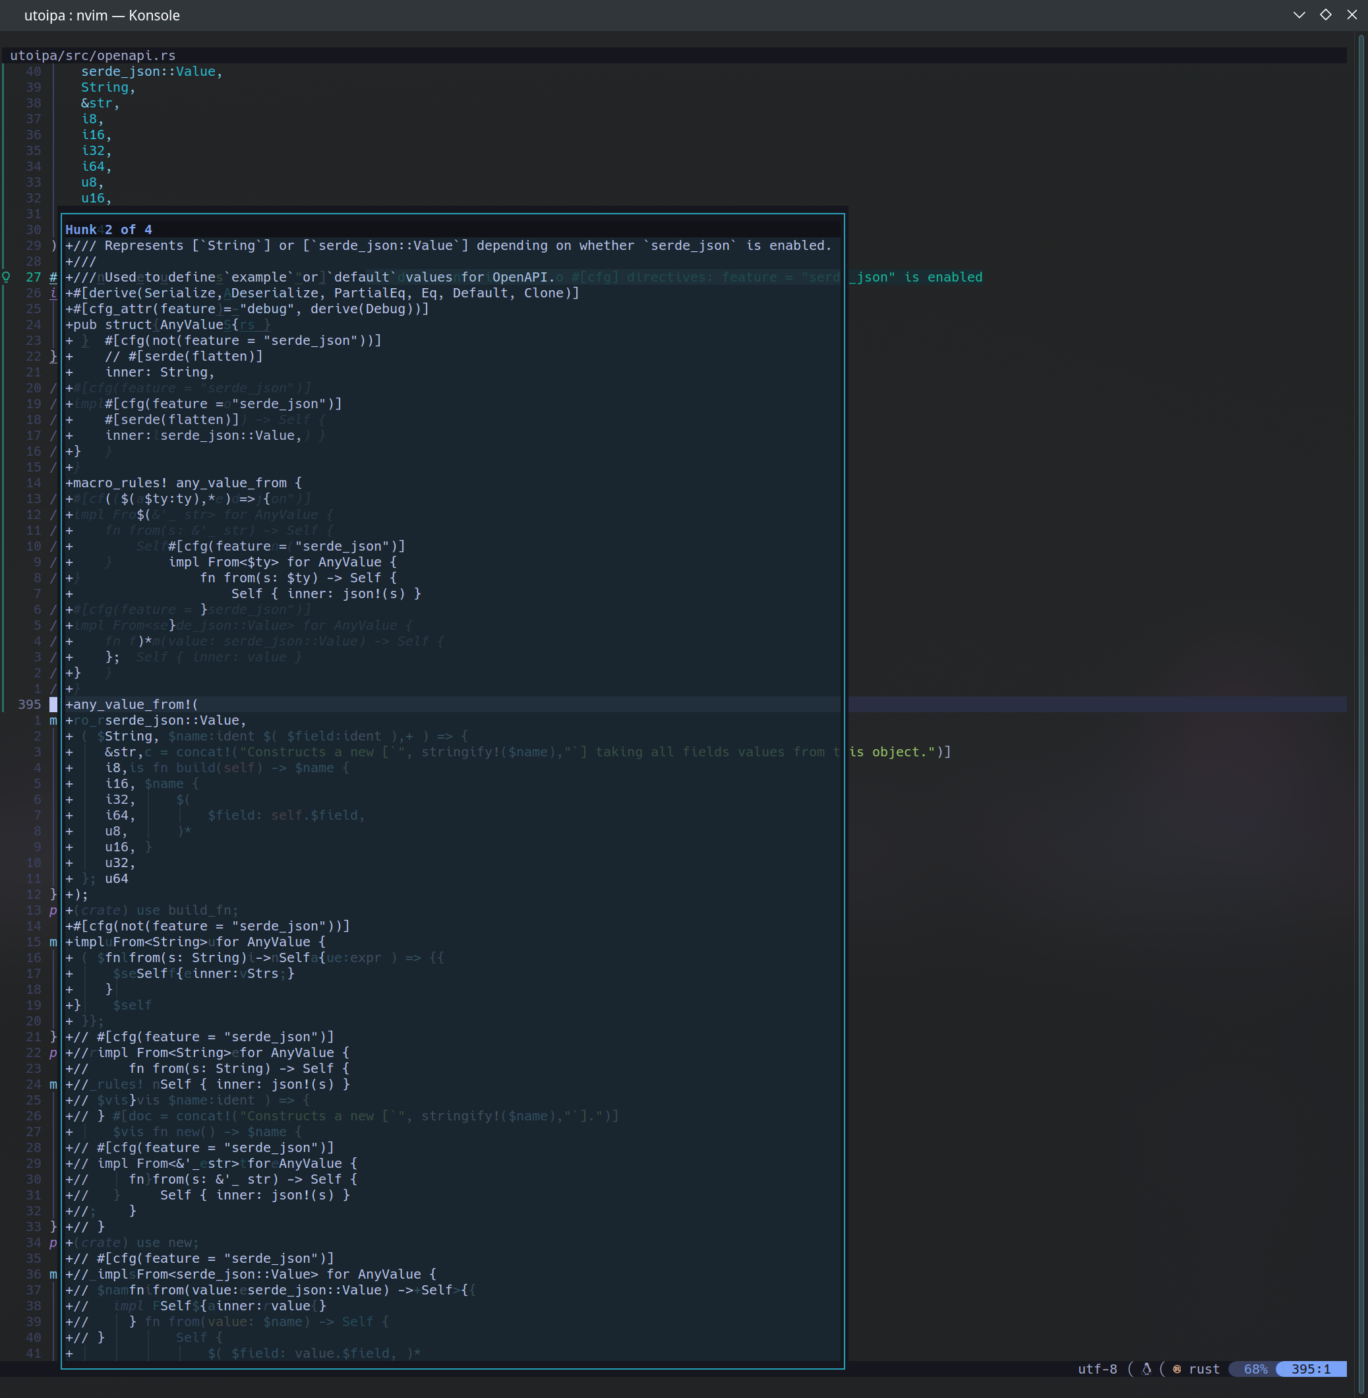Click line number 395 in the gutter
The height and width of the screenshot is (1398, 1368).
pyautogui.click(x=30, y=704)
